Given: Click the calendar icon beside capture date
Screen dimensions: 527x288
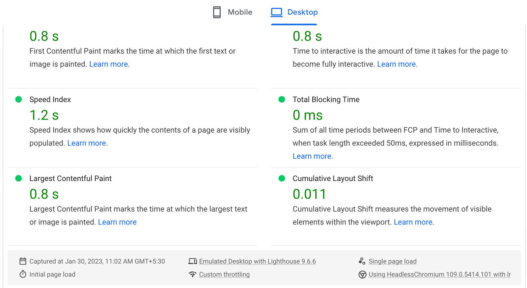Looking at the screenshot, I should [x=23, y=261].
